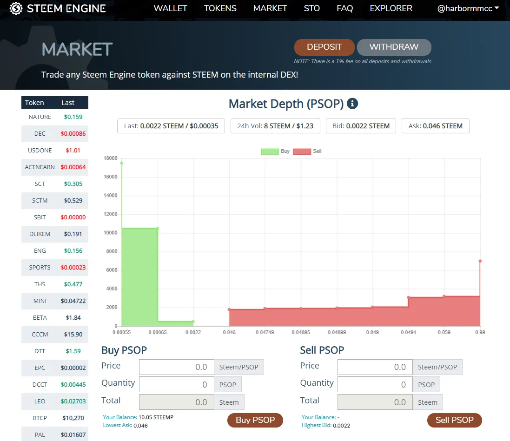
Task: Focus the Sell PSOP Price field
Action: click(375, 367)
